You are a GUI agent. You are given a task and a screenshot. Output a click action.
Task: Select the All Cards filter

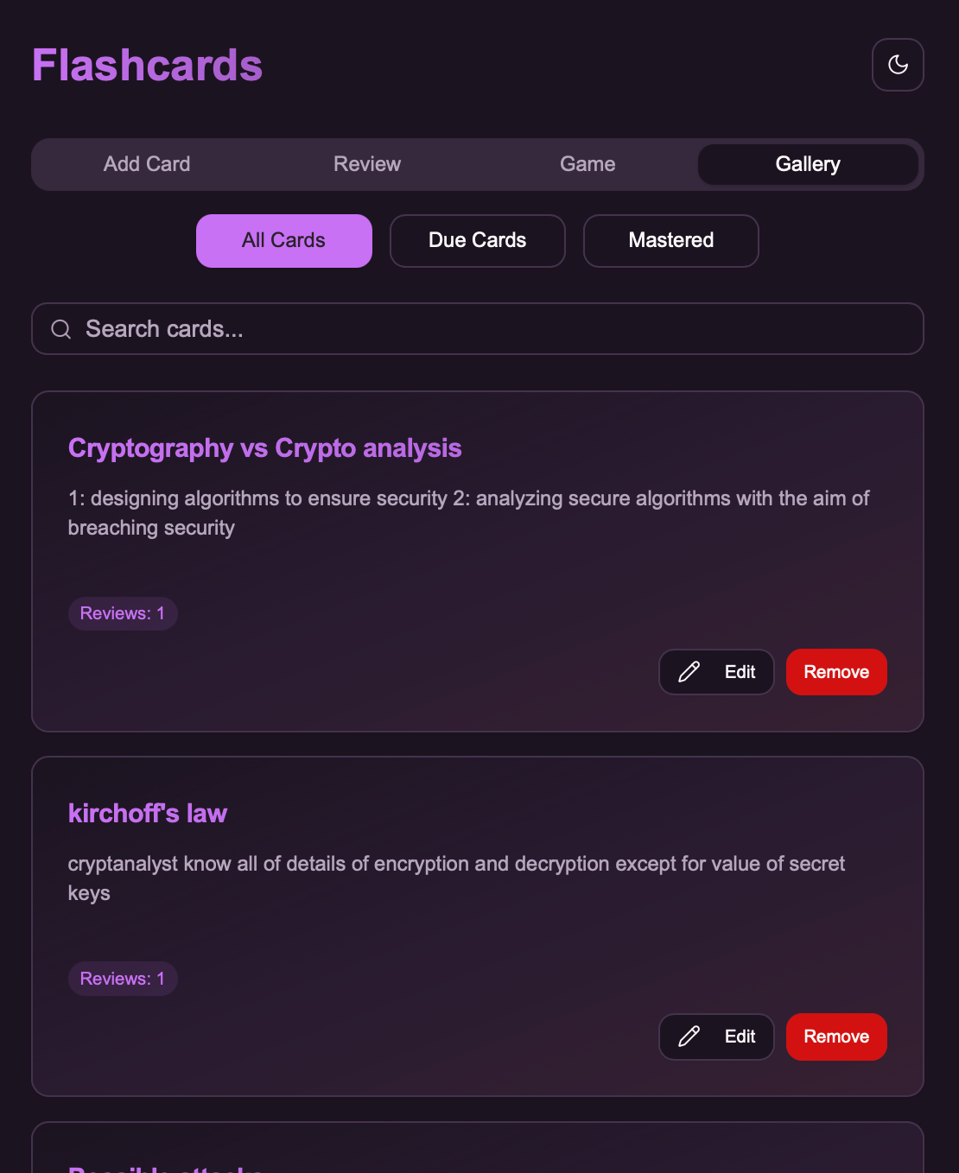coord(284,241)
